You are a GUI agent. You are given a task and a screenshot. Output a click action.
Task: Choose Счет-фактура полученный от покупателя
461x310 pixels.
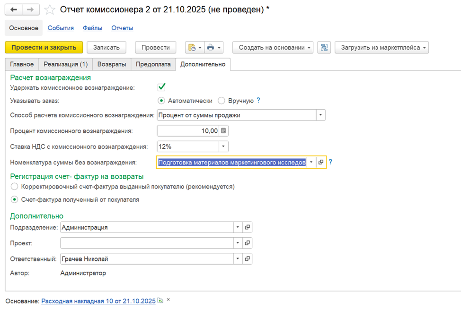tap(14, 199)
